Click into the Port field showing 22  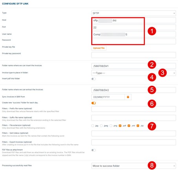click(x=134, y=27)
